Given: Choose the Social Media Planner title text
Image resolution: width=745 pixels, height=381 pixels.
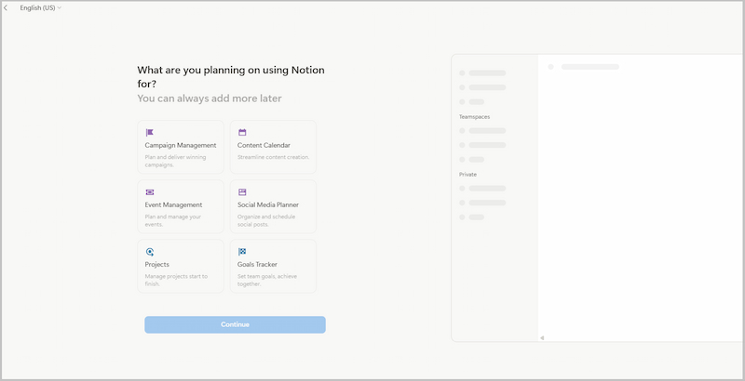Looking at the screenshot, I should point(268,205).
